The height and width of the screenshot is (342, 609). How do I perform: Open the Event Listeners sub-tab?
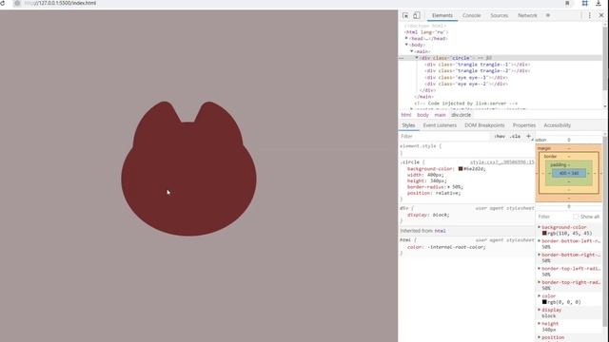tap(440, 125)
